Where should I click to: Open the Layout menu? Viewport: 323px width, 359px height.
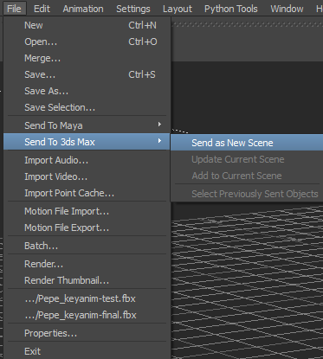coord(178,9)
